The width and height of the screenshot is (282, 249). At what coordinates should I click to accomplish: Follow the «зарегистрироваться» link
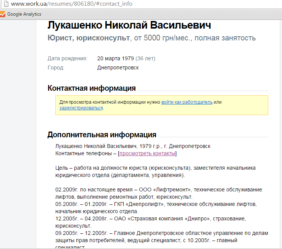tap(81, 108)
